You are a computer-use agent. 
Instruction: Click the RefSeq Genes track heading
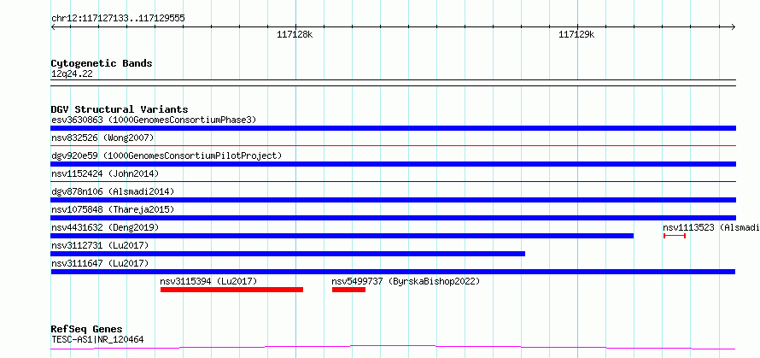(87, 330)
